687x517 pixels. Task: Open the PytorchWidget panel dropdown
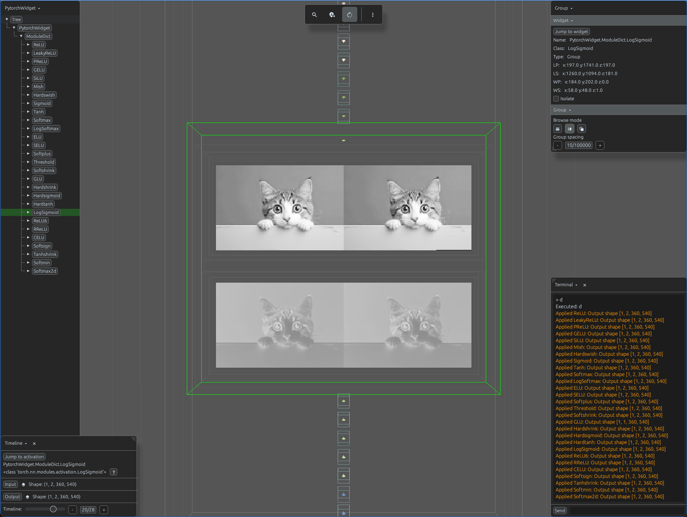(22, 8)
